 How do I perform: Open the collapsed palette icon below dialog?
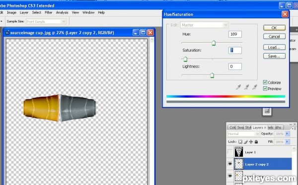pyautogui.click(x=267, y=111)
